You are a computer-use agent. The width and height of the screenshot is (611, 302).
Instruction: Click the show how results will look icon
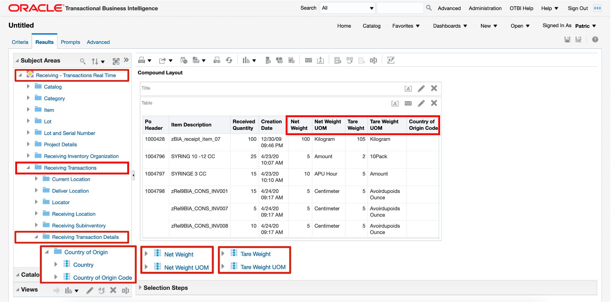click(x=196, y=60)
